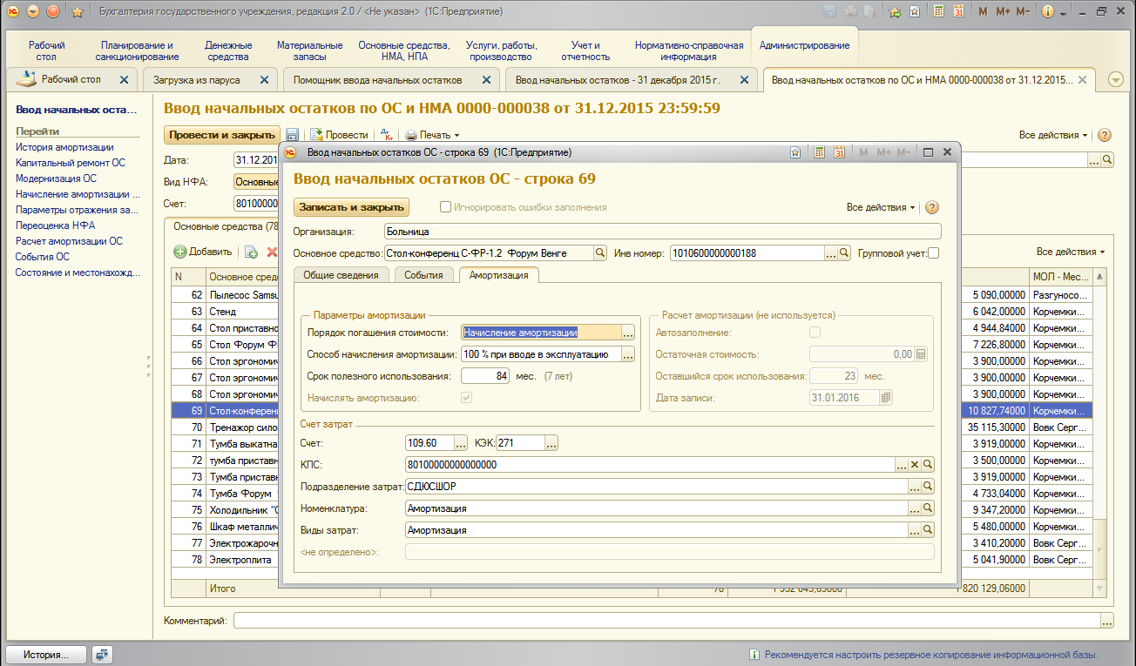Screen dimensions: 1136x666
Task: Switch to 'События' tab
Action: (x=424, y=275)
